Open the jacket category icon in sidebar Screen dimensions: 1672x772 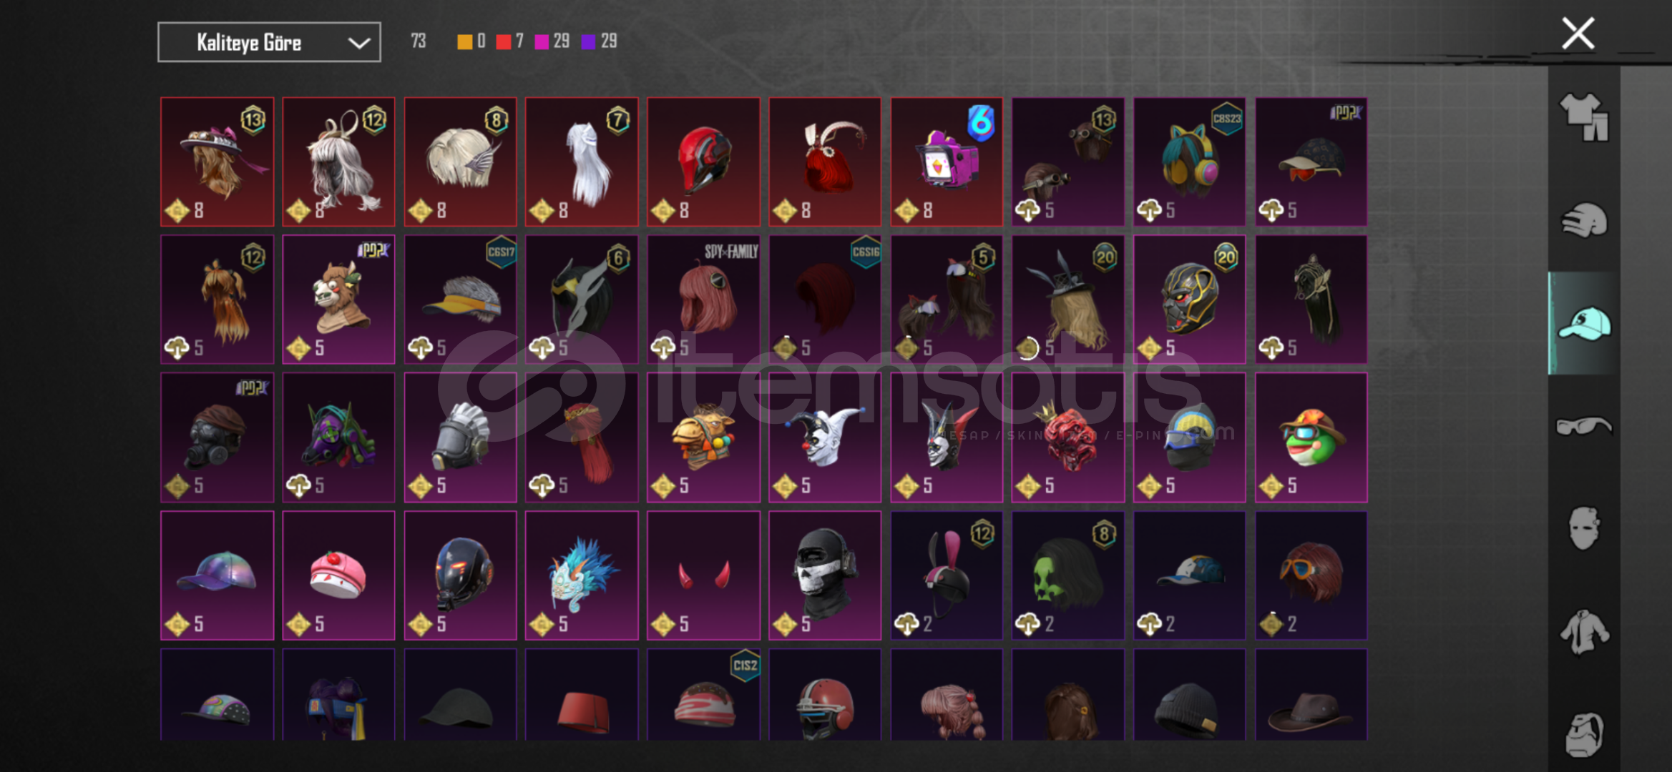pyautogui.click(x=1583, y=632)
